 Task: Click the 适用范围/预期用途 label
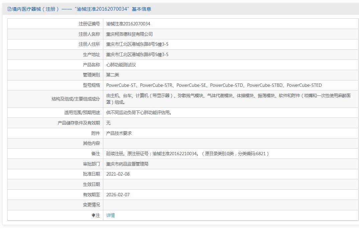[x=82, y=113]
